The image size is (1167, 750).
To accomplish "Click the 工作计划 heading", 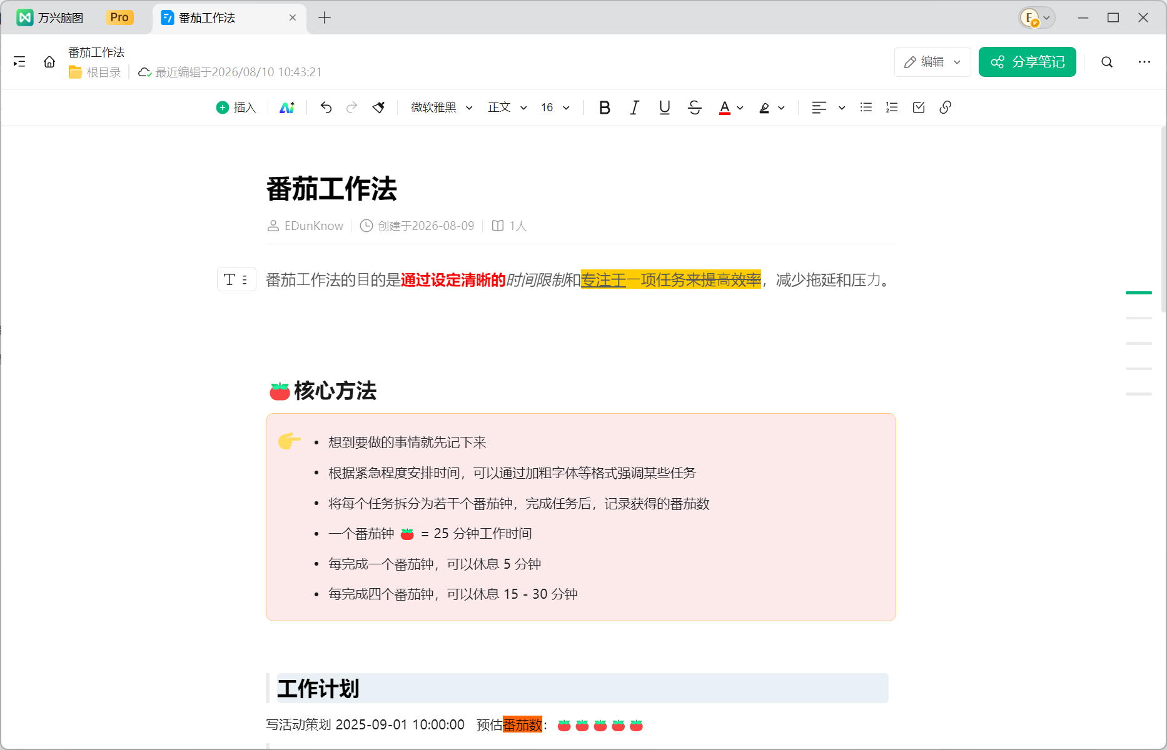I will click(x=318, y=689).
